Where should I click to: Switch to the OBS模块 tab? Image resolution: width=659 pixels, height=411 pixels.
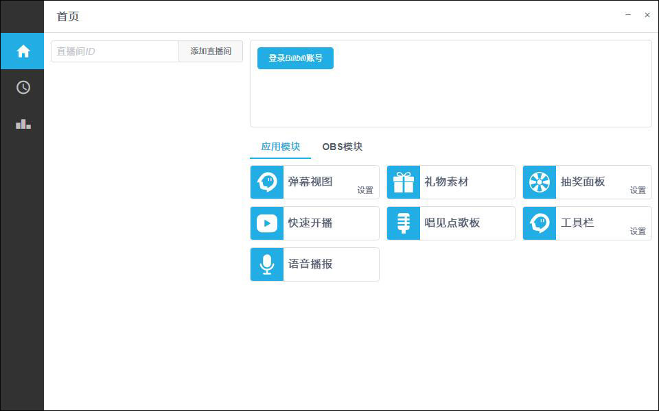(342, 147)
